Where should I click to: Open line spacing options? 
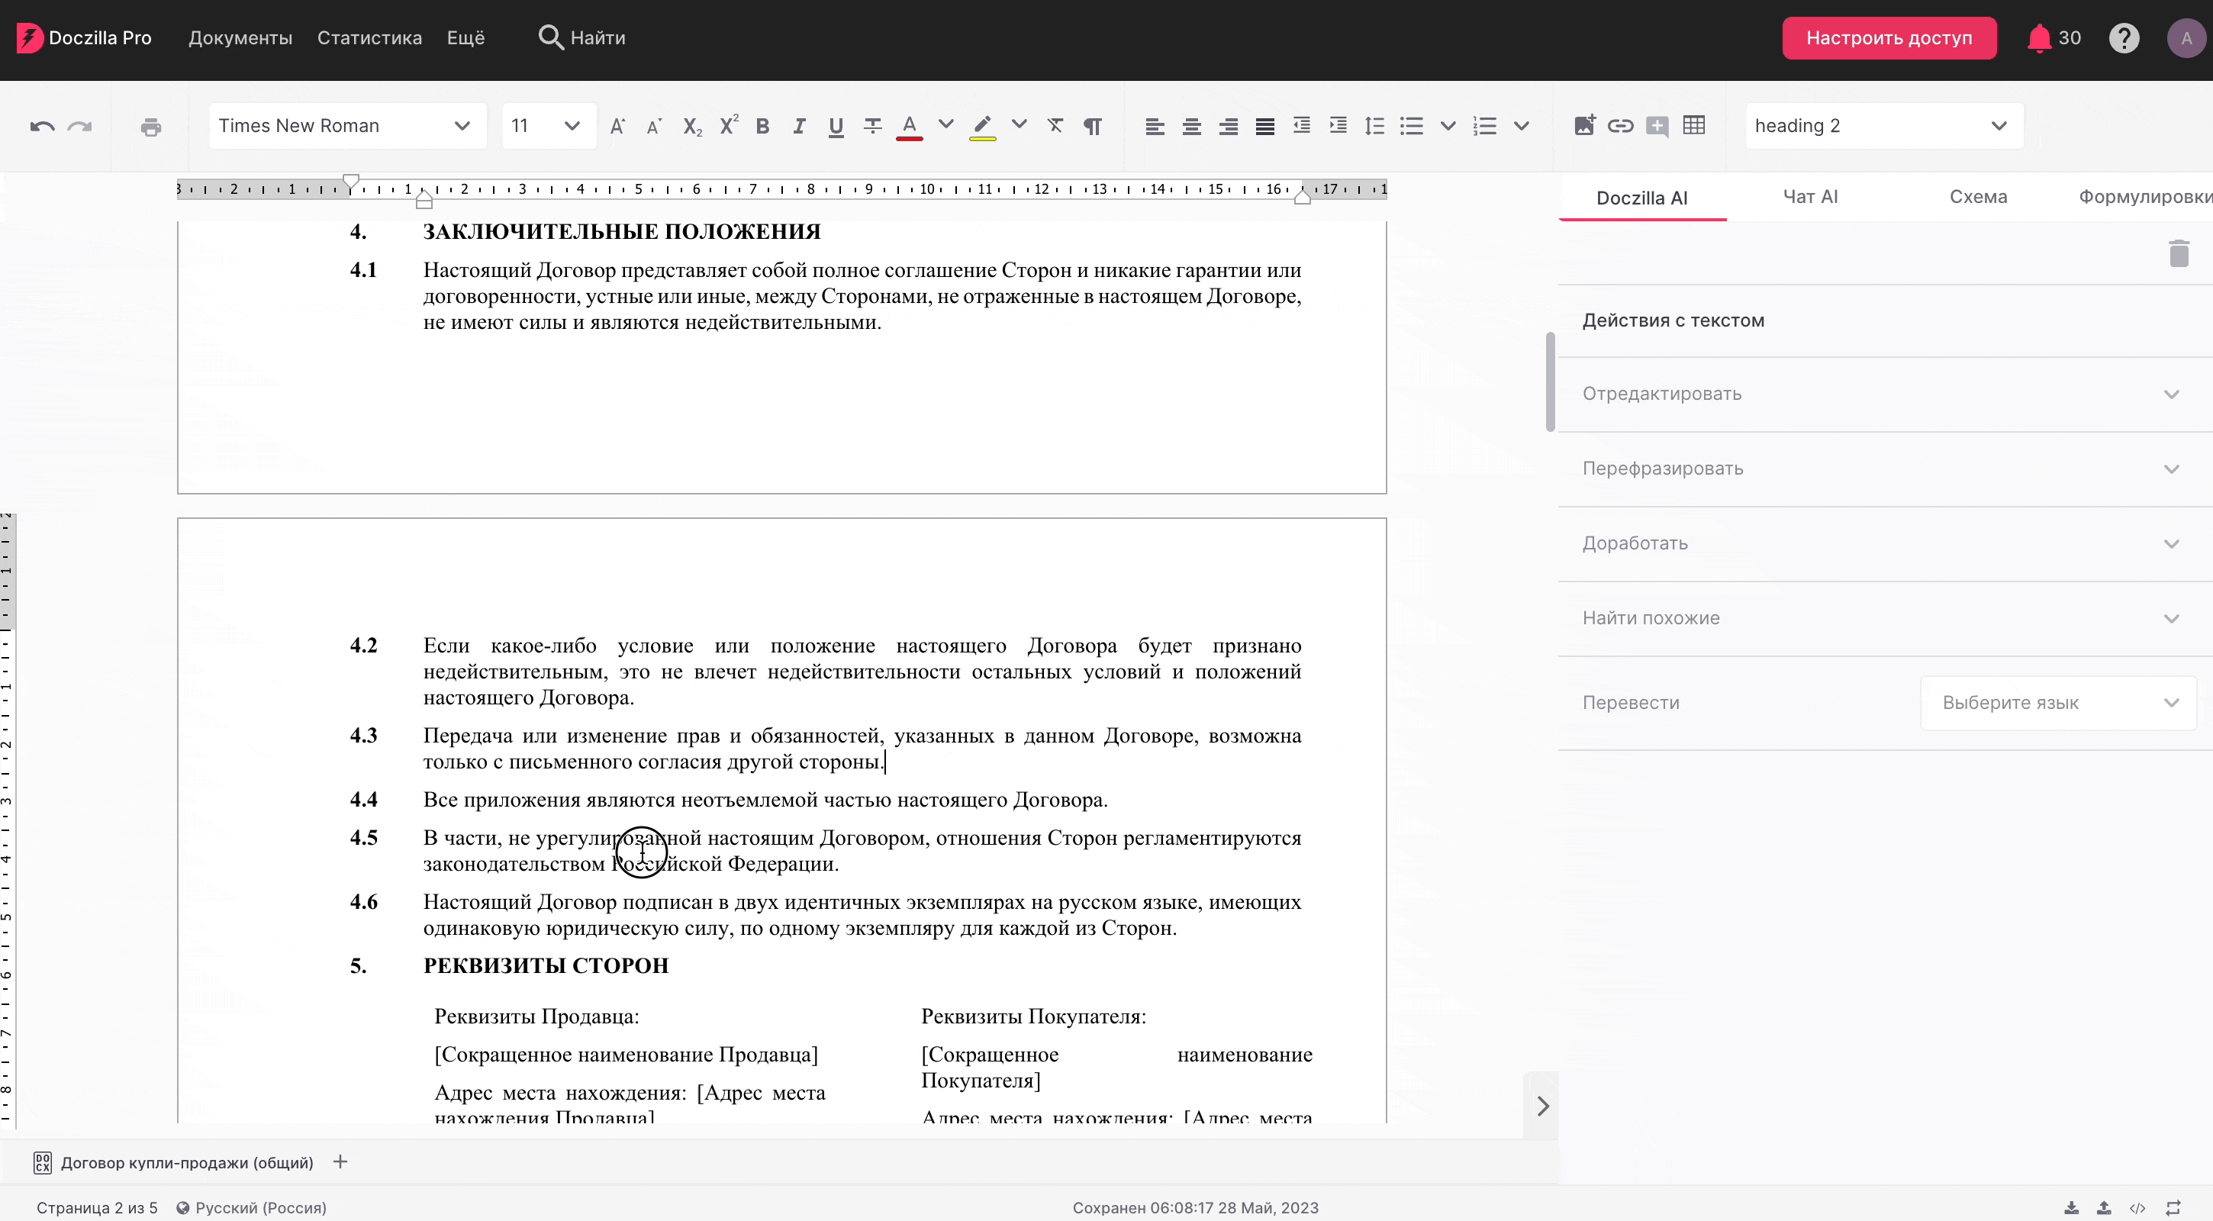click(x=1374, y=127)
